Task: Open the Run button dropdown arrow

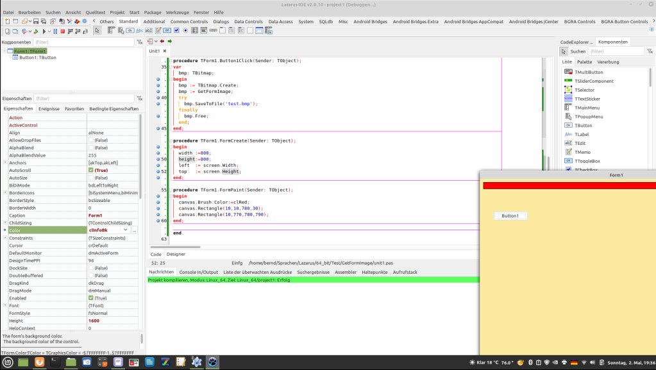Action: [x=49, y=31]
